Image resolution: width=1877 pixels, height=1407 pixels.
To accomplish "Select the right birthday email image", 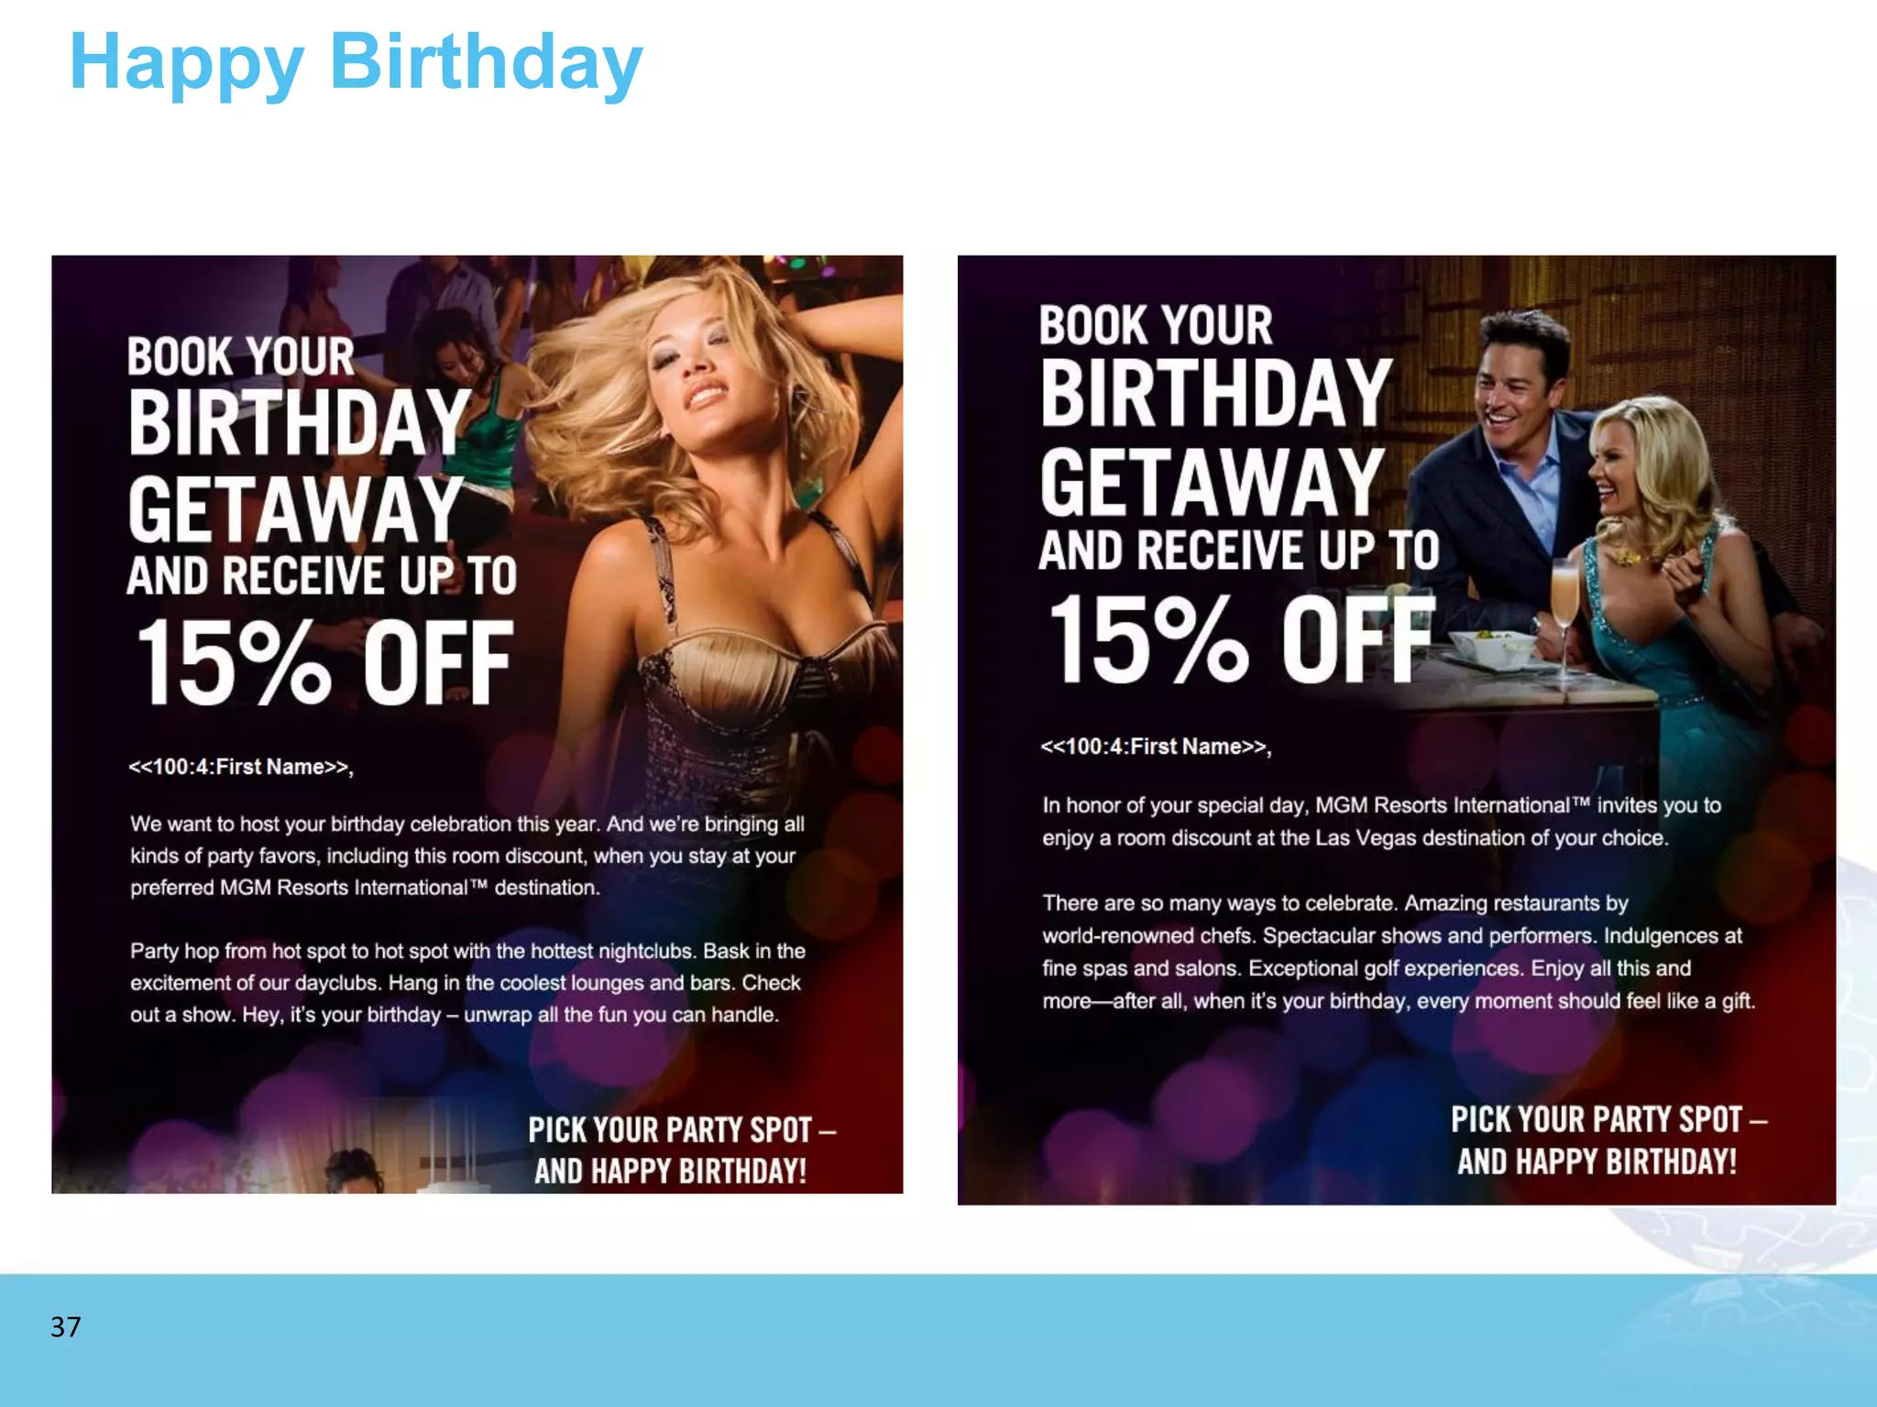I will click(1396, 729).
